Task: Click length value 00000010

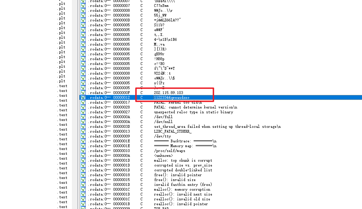Action: pyautogui.click(x=121, y=151)
